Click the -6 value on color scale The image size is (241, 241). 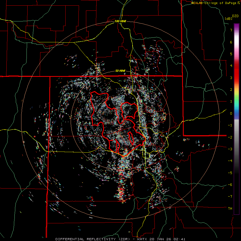pyautogui.click(x=230, y=185)
